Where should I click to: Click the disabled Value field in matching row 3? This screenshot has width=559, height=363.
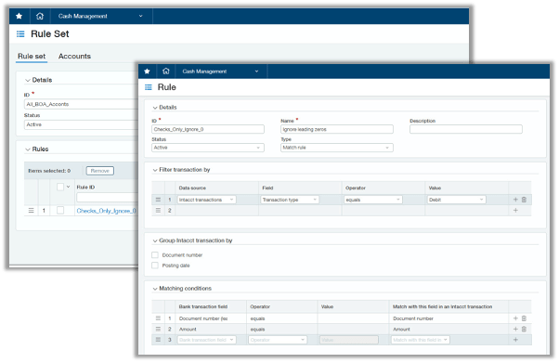click(349, 340)
